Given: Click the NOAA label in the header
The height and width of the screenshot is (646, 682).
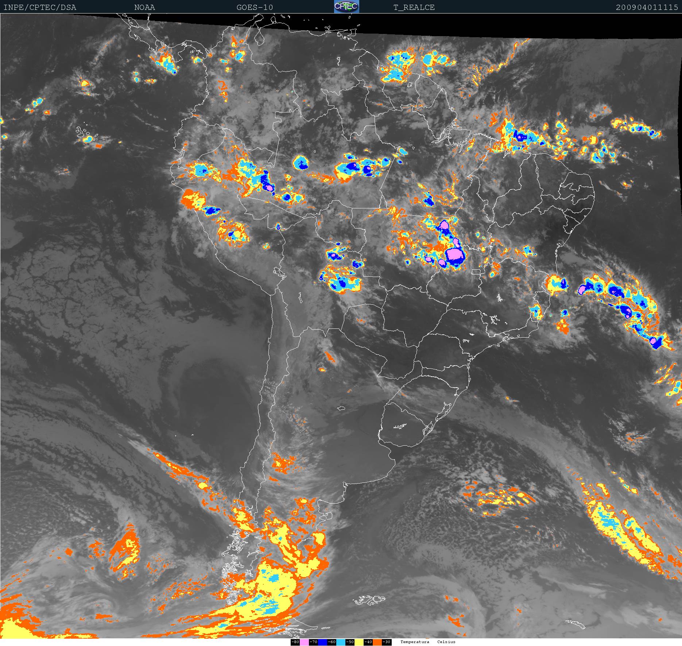Looking at the screenshot, I should click(x=144, y=7).
